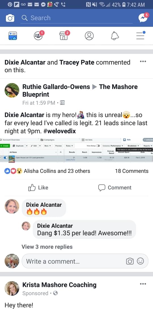Open the camera icon beside Search
The width and height of the screenshot is (153, 315).
[x=10, y=18]
